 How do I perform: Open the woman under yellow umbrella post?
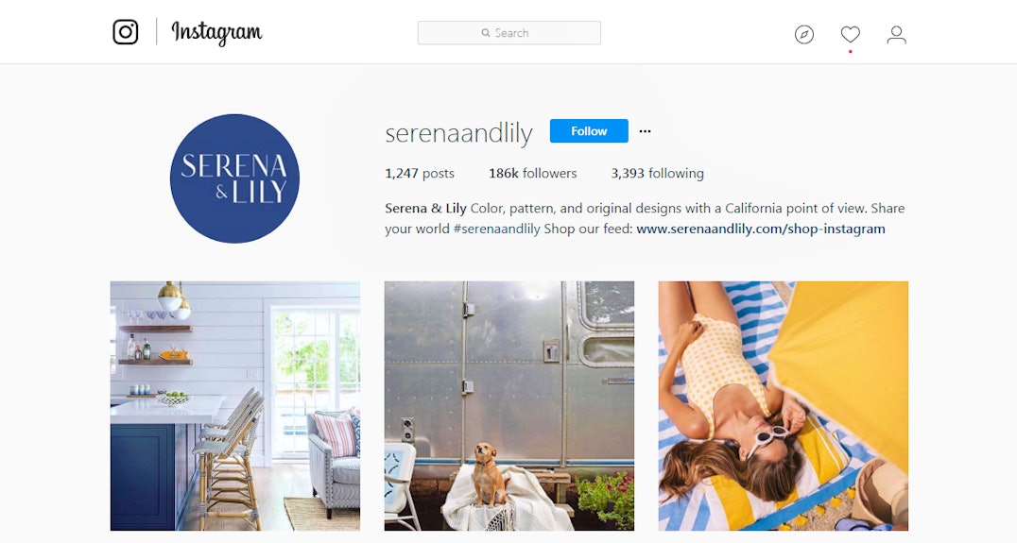click(x=784, y=406)
